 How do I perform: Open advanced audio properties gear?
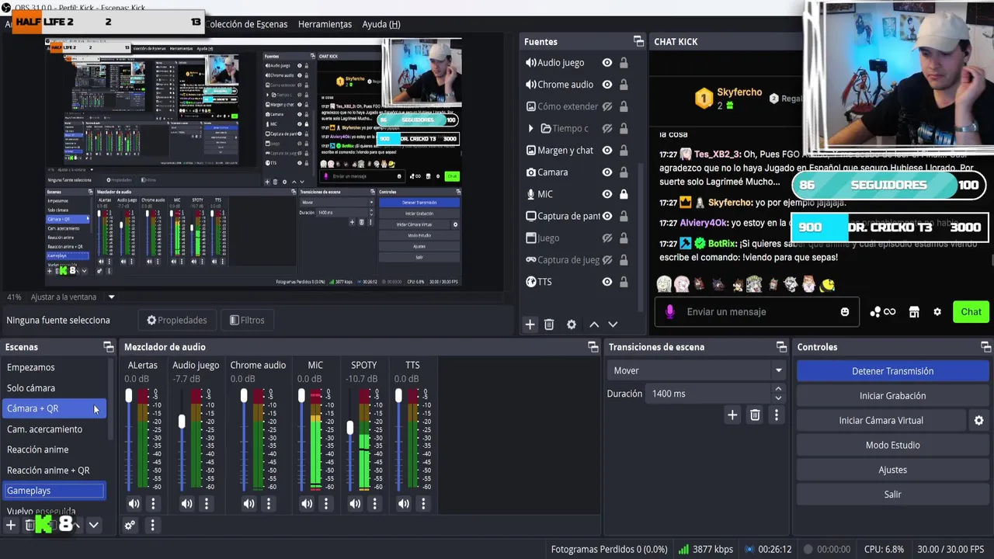pyautogui.click(x=130, y=526)
